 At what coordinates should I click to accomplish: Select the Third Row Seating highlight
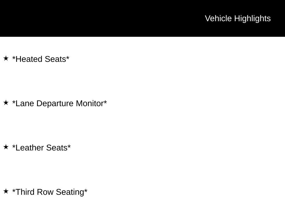pyautogui.click(x=50, y=192)
